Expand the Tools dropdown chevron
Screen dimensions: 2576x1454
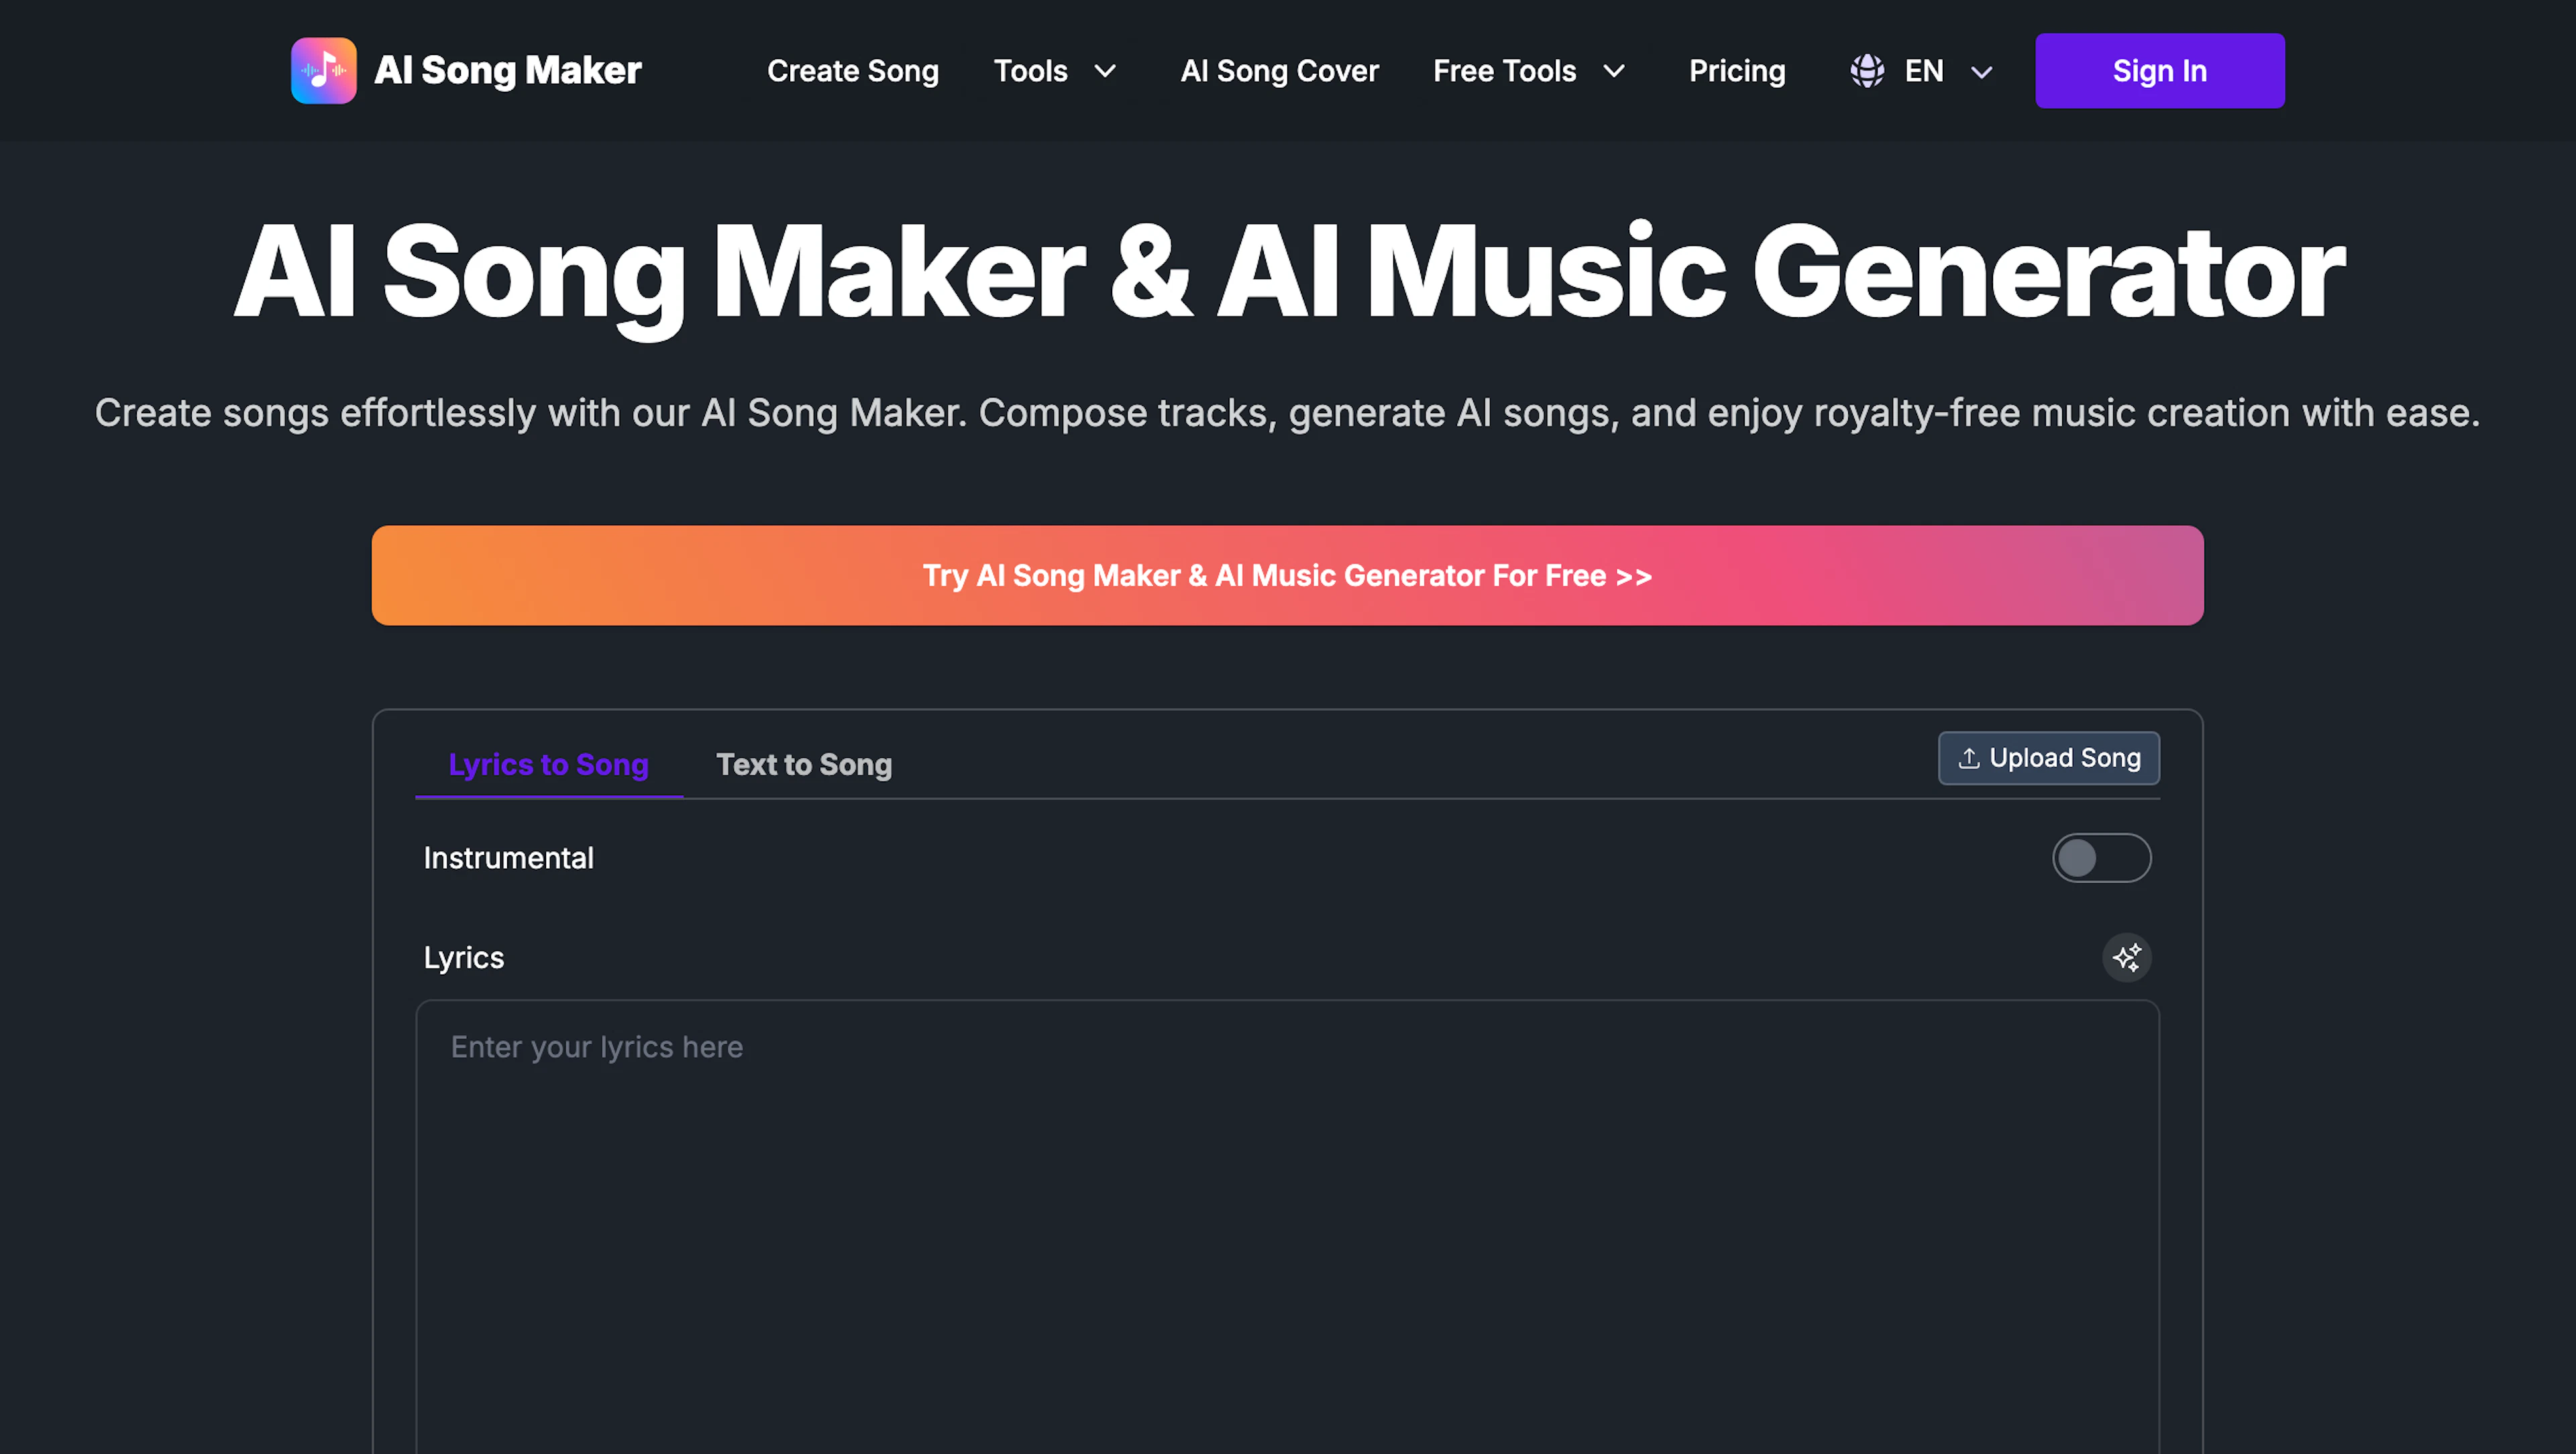click(x=1106, y=71)
